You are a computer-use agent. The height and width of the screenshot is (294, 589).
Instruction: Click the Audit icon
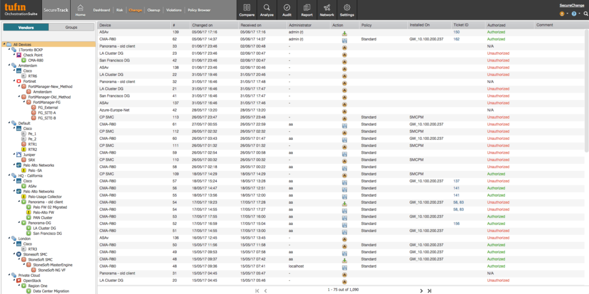point(286,10)
